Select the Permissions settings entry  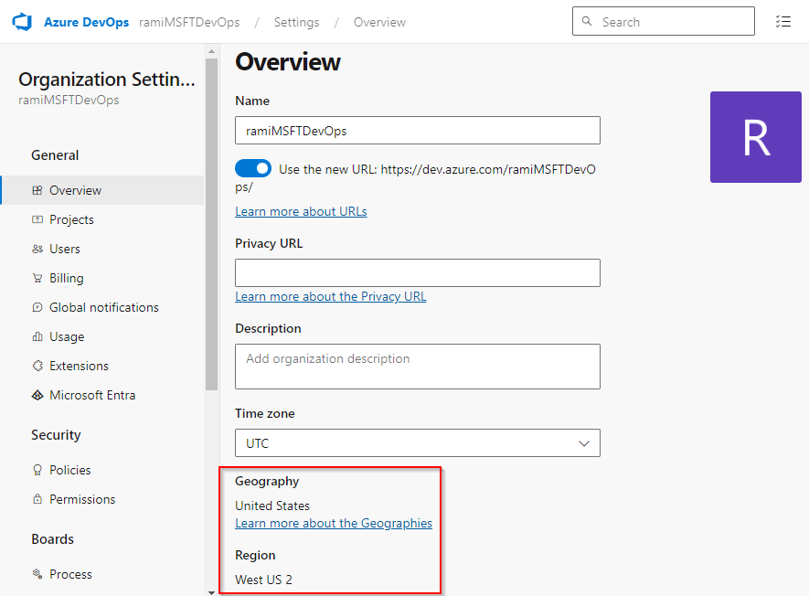[x=82, y=499]
